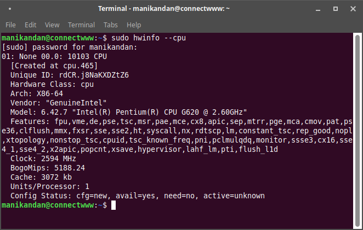Click the Clock 2594 MHz line
This screenshot has height=230, width=363.
pos(43,158)
